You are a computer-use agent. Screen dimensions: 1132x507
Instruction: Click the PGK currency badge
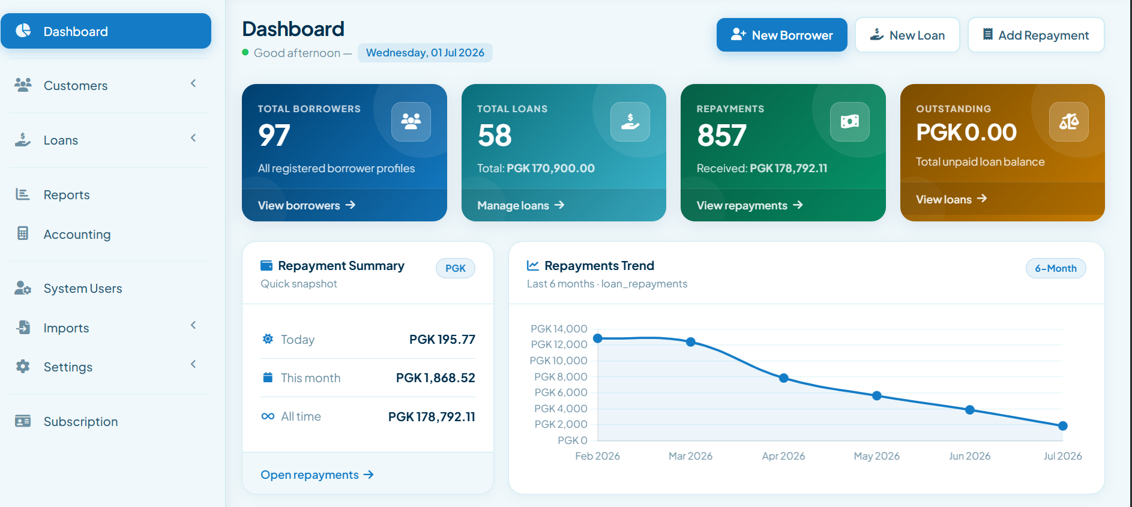(x=456, y=268)
